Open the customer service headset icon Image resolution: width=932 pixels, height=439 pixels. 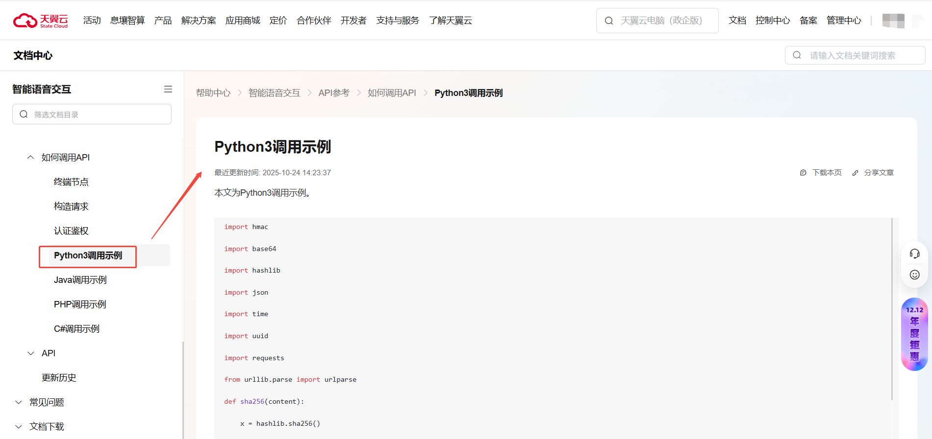point(914,254)
